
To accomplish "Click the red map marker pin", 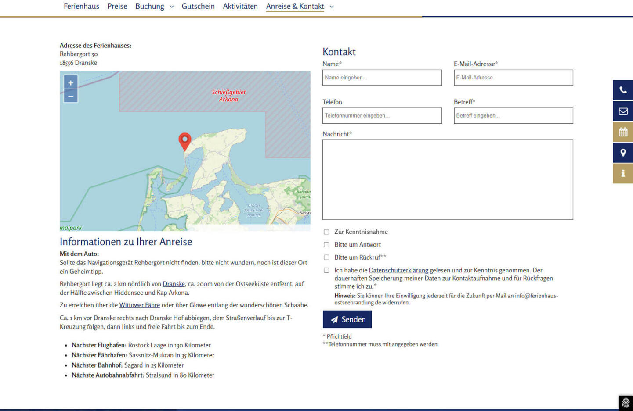I will tap(185, 140).
